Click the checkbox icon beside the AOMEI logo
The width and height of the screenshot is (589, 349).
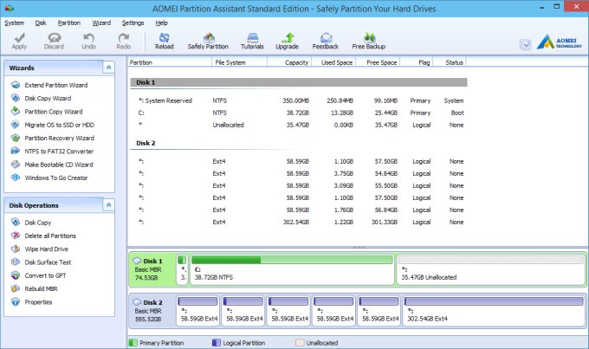click(x=526, y=45)
